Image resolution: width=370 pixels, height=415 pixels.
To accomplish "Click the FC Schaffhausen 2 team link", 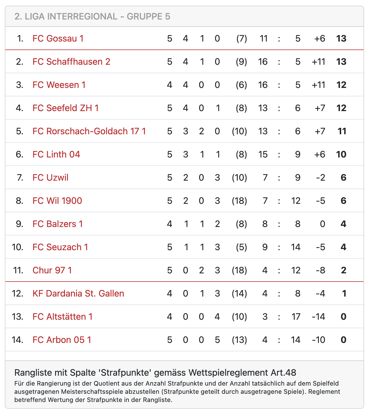I will pos(71,62).
